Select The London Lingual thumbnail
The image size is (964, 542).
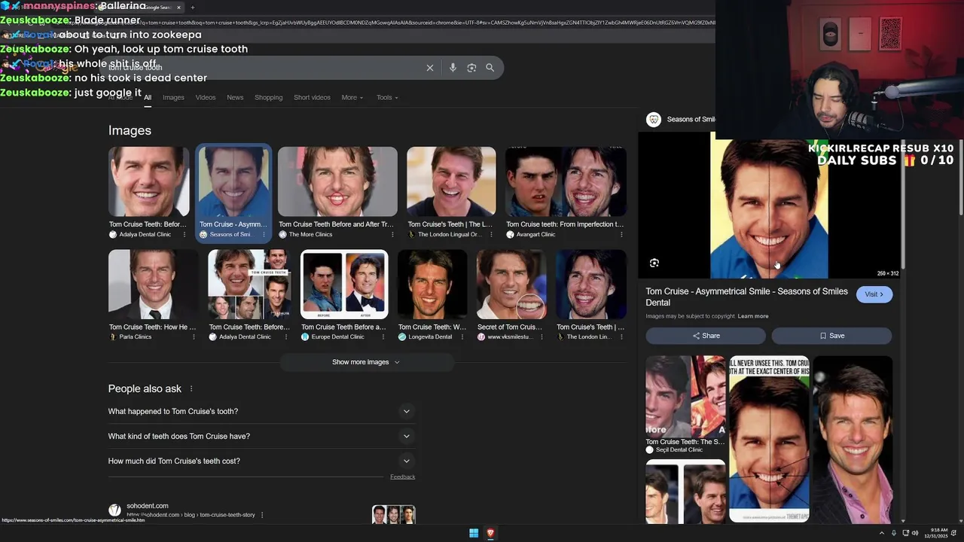point(451,181)
